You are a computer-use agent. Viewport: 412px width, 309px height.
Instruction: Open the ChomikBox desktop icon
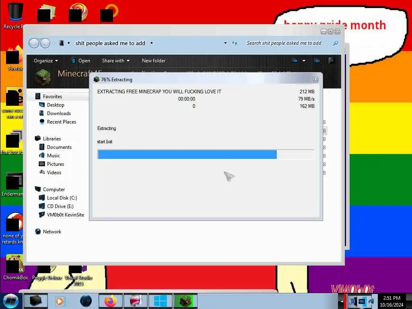(x=15, y=268)
